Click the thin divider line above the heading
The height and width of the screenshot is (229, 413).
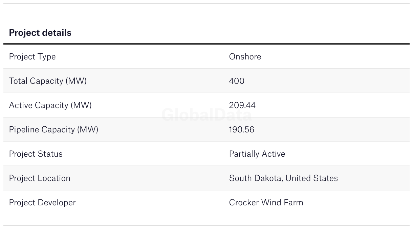point(206,4)
